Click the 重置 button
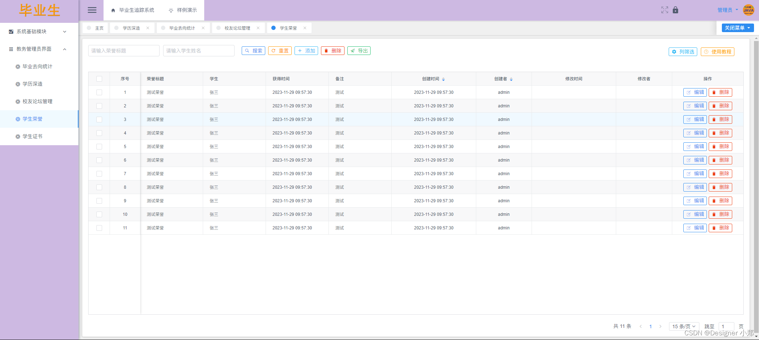 [x=280, y=51]
